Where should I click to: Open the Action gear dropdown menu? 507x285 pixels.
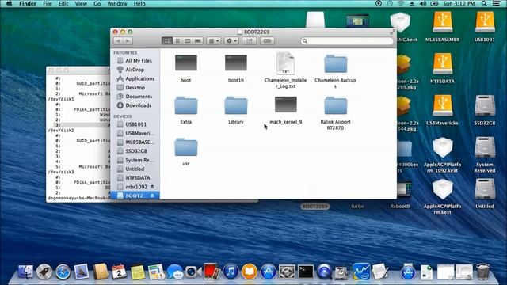click(231, 41)
